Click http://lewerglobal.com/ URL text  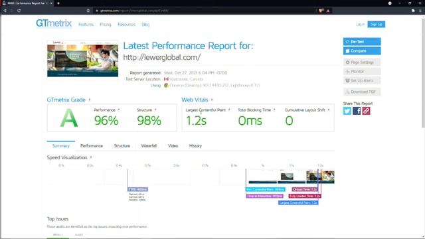[162, 58]
